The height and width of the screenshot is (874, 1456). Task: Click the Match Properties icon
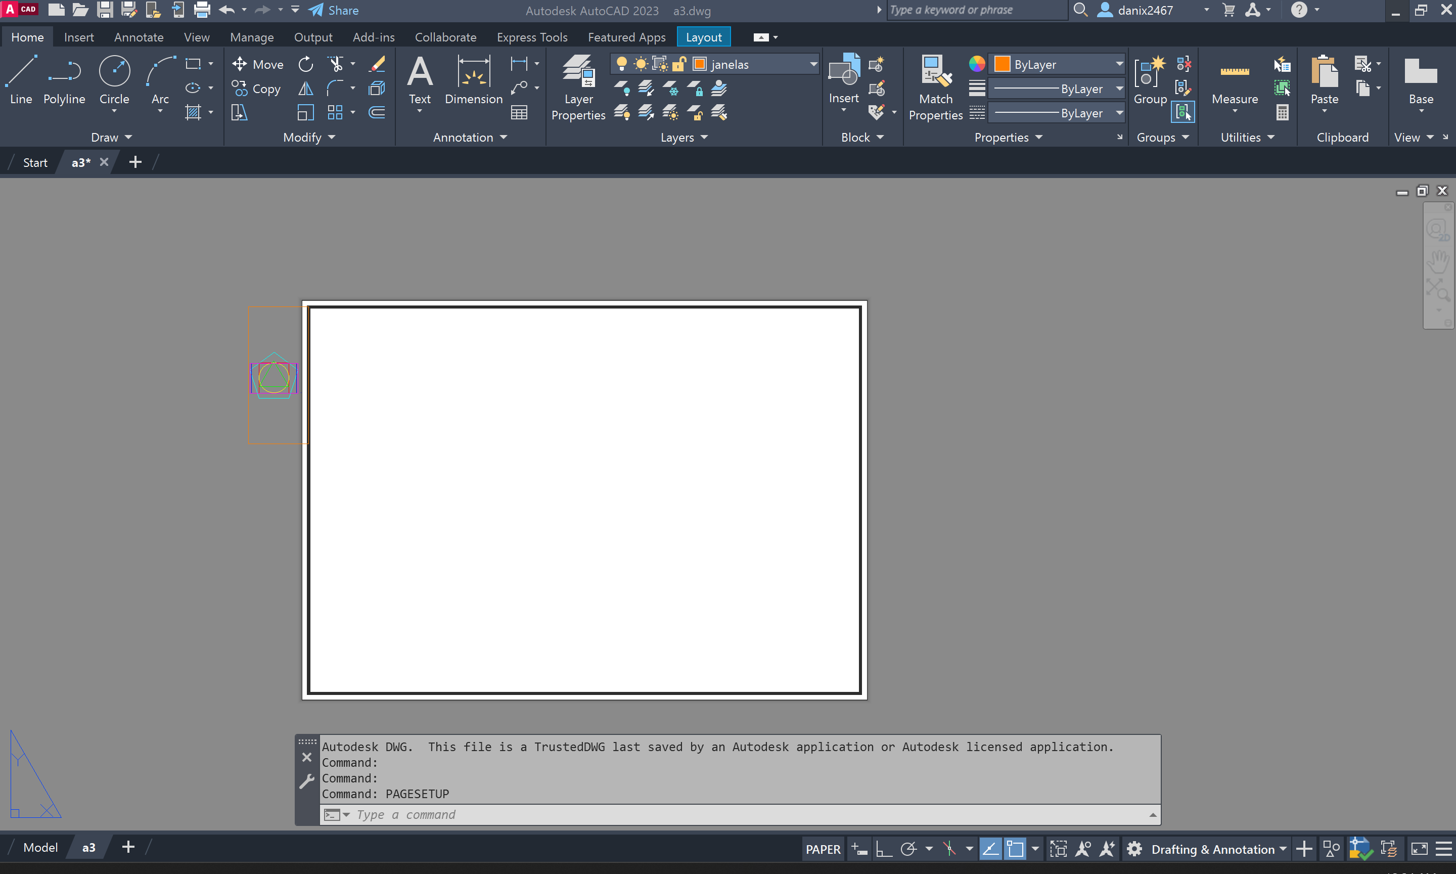935,72
